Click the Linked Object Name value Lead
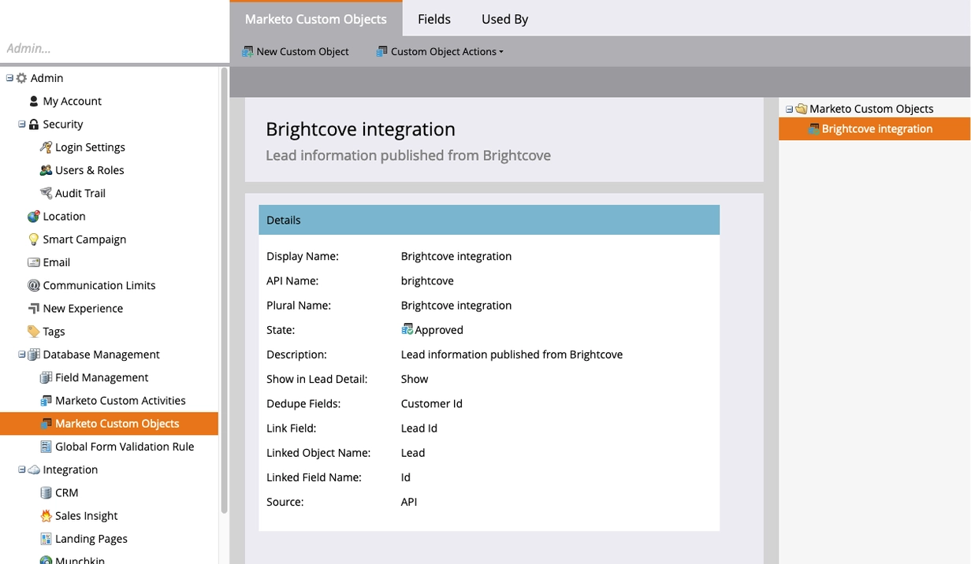971x564 pixels. point(413,452)
